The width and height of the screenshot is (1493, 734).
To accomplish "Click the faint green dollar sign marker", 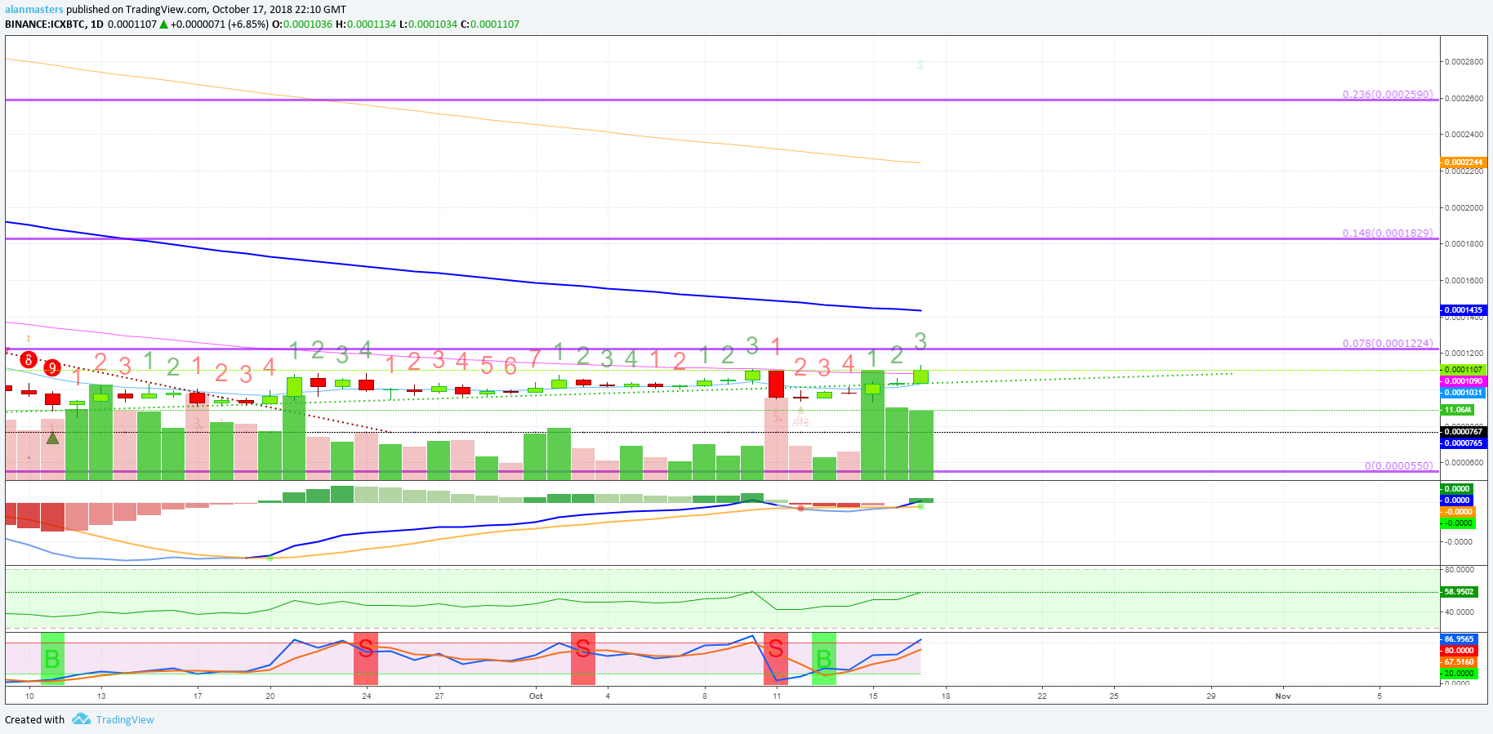I will [920, 65].
